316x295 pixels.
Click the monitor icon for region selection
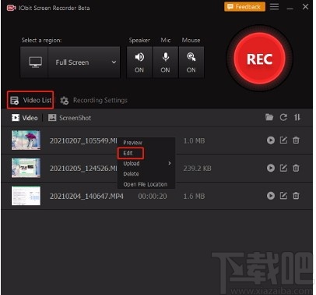click(x=35, y=62)
